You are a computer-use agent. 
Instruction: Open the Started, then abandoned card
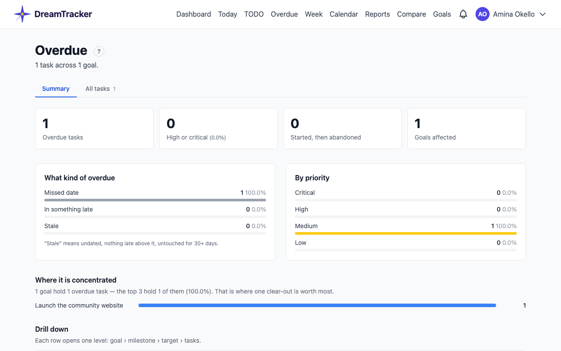click(342, 129)
